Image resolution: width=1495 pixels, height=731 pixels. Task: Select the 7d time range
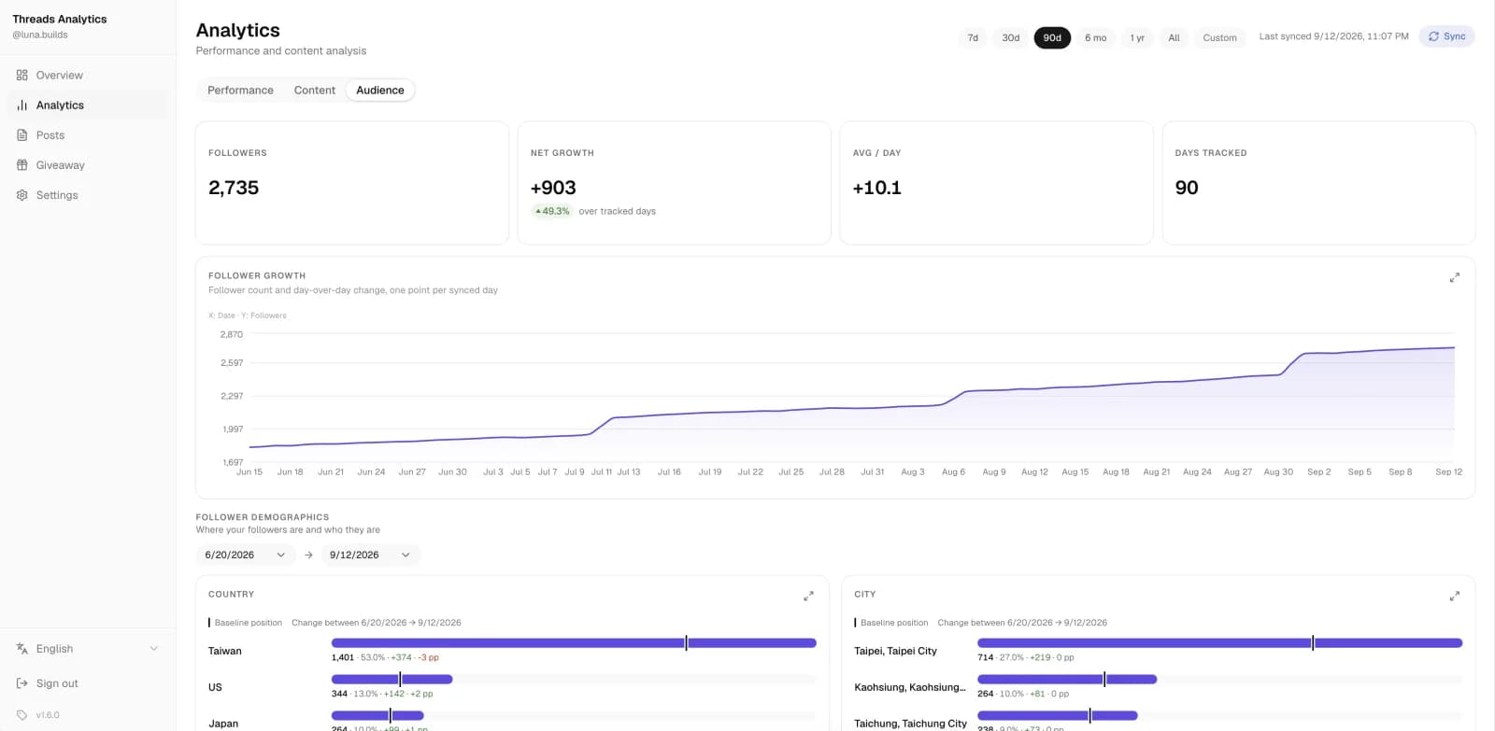(x=973, y=37)
